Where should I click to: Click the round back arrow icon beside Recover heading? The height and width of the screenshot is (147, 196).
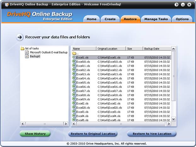coord(20,37)
